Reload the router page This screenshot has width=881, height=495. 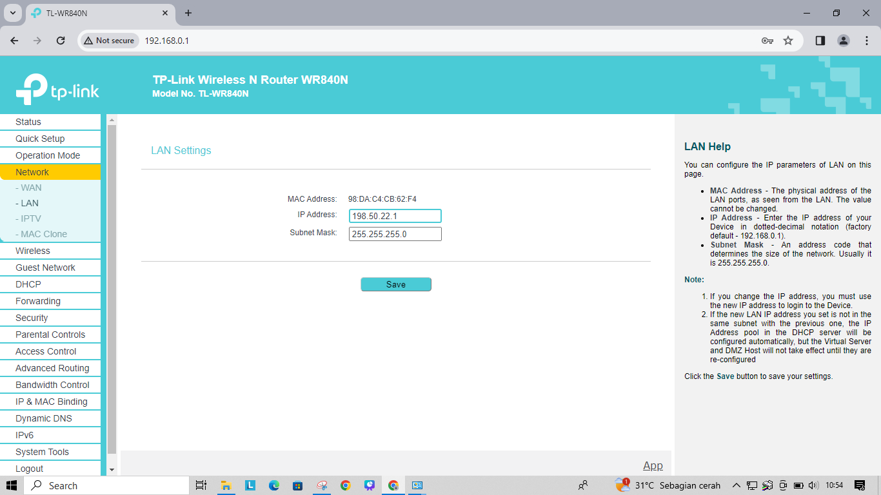[61, 41]
